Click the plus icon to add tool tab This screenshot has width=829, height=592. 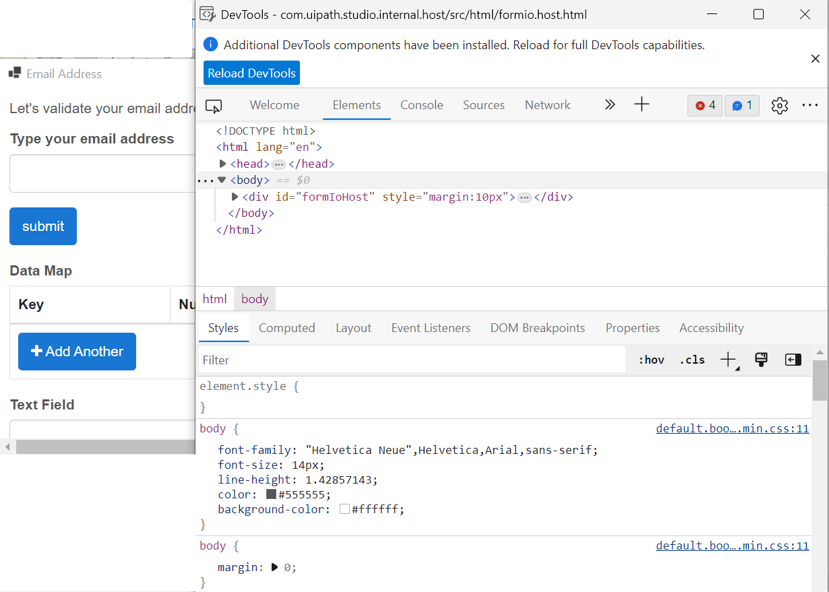point(642,104)
